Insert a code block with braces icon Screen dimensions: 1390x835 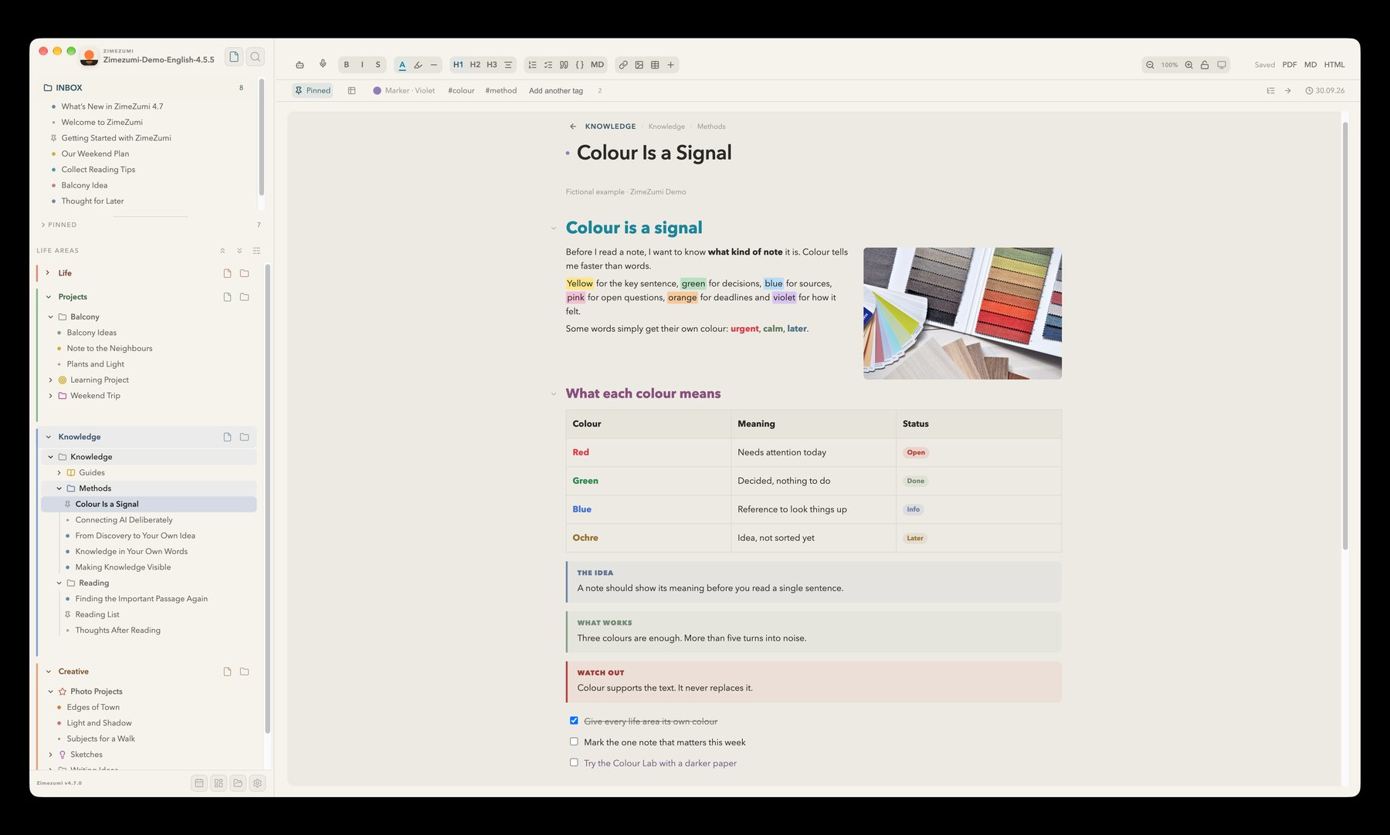[580, 65]
